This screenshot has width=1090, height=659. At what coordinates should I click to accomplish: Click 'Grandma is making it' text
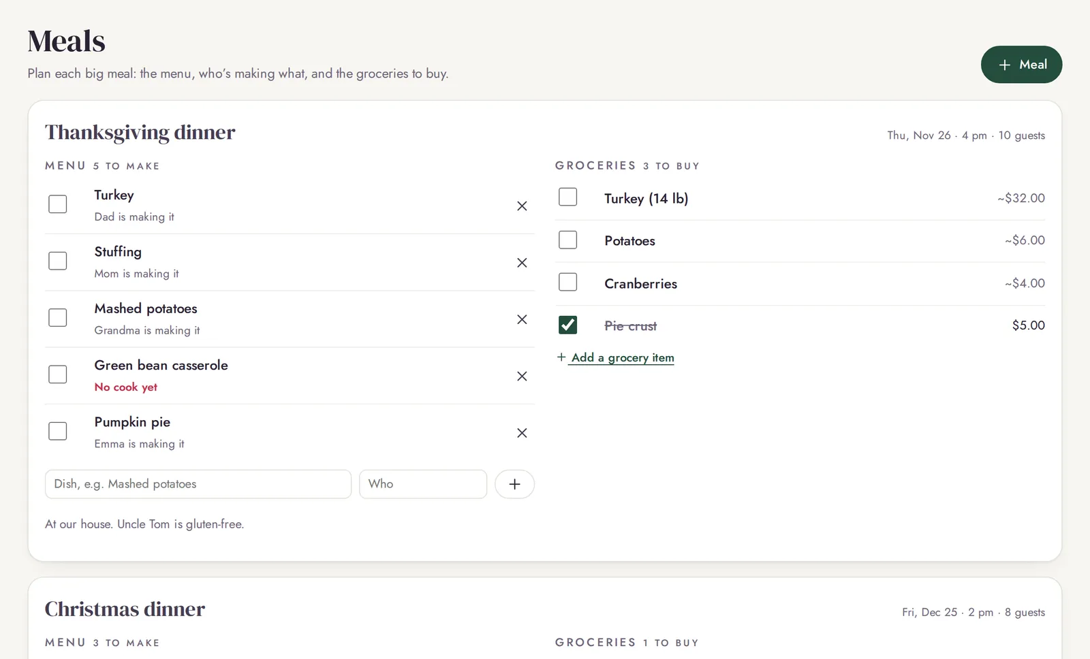coord(147,330)
